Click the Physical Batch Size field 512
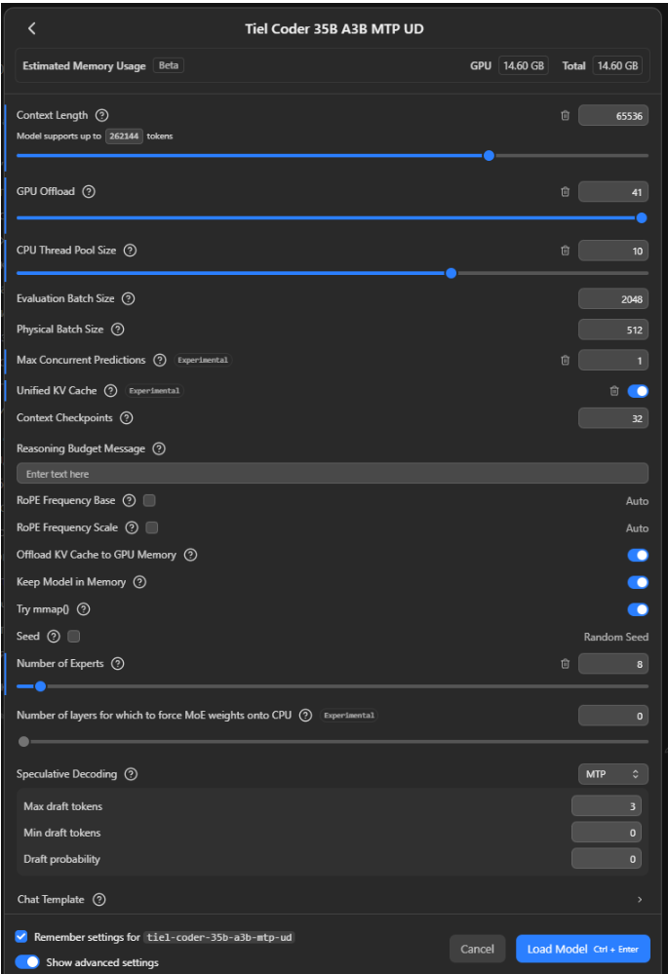The width and height of the screenshot is (668, 974). pos(613,330)
